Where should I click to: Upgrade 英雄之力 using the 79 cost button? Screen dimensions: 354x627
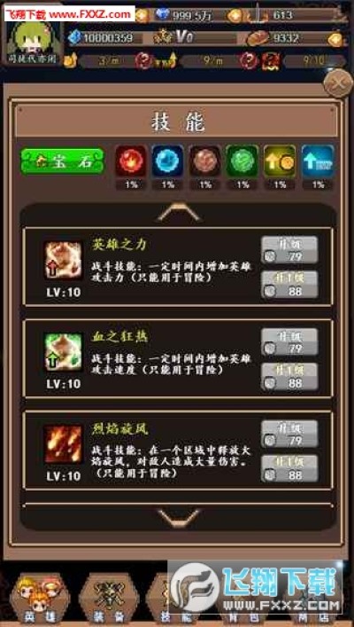pyautogui.click(x=289, y=249)
